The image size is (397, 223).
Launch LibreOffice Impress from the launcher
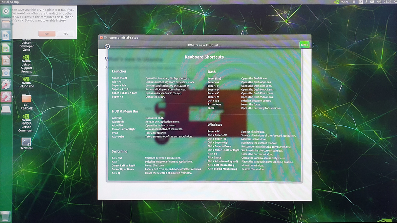click(x=6, y=60)
